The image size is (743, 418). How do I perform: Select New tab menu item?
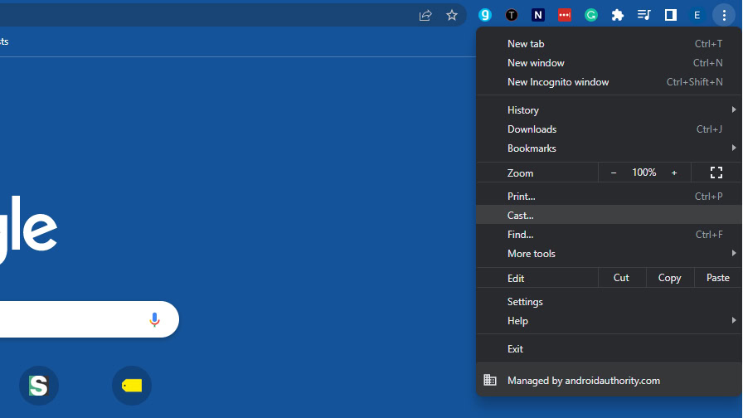pos(609,44)
